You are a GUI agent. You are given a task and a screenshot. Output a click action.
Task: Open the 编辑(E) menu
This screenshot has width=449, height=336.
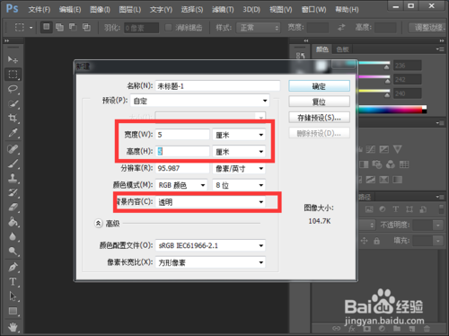pos(70,10)
